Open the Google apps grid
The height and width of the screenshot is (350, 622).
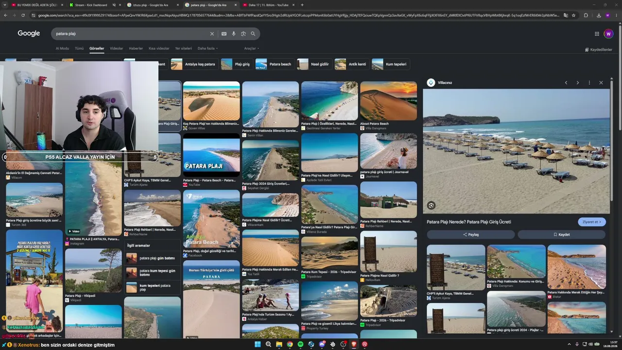point(597,34)
